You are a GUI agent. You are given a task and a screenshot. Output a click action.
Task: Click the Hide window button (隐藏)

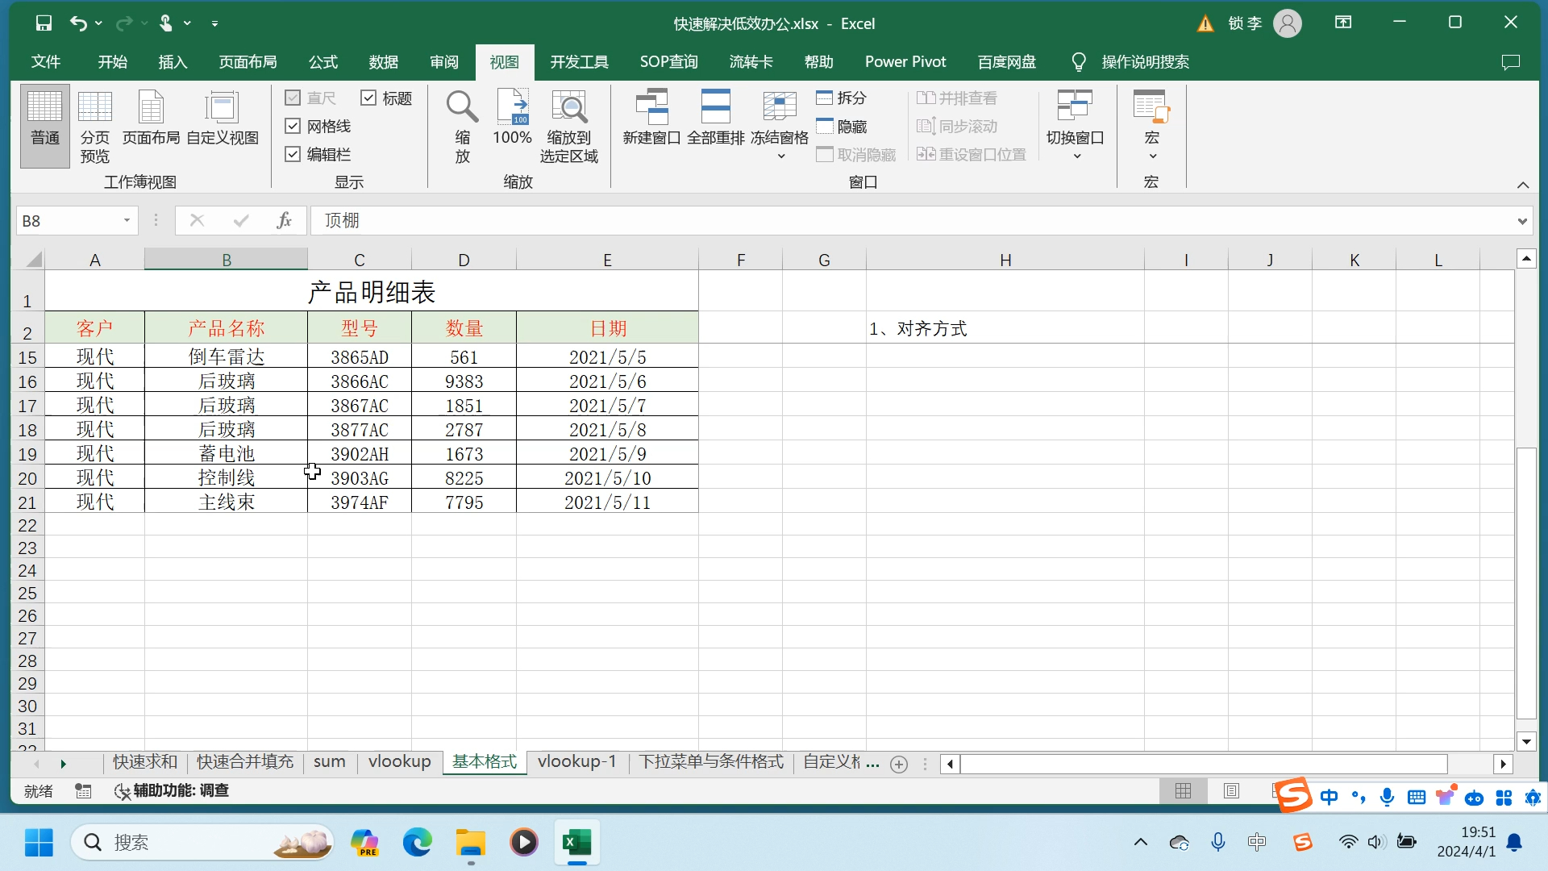click(841, 127)
